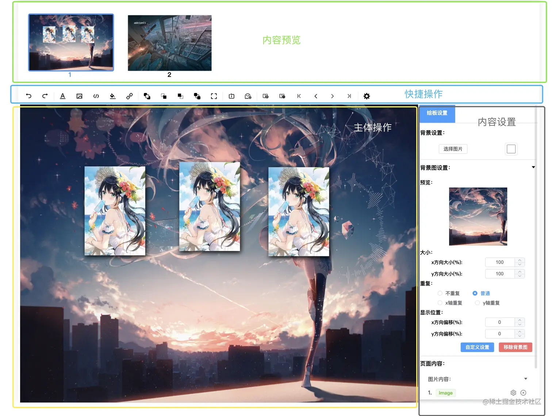Enable x轴重复 background repeat
Screen dimensions: 552x416
pos(440,303)
